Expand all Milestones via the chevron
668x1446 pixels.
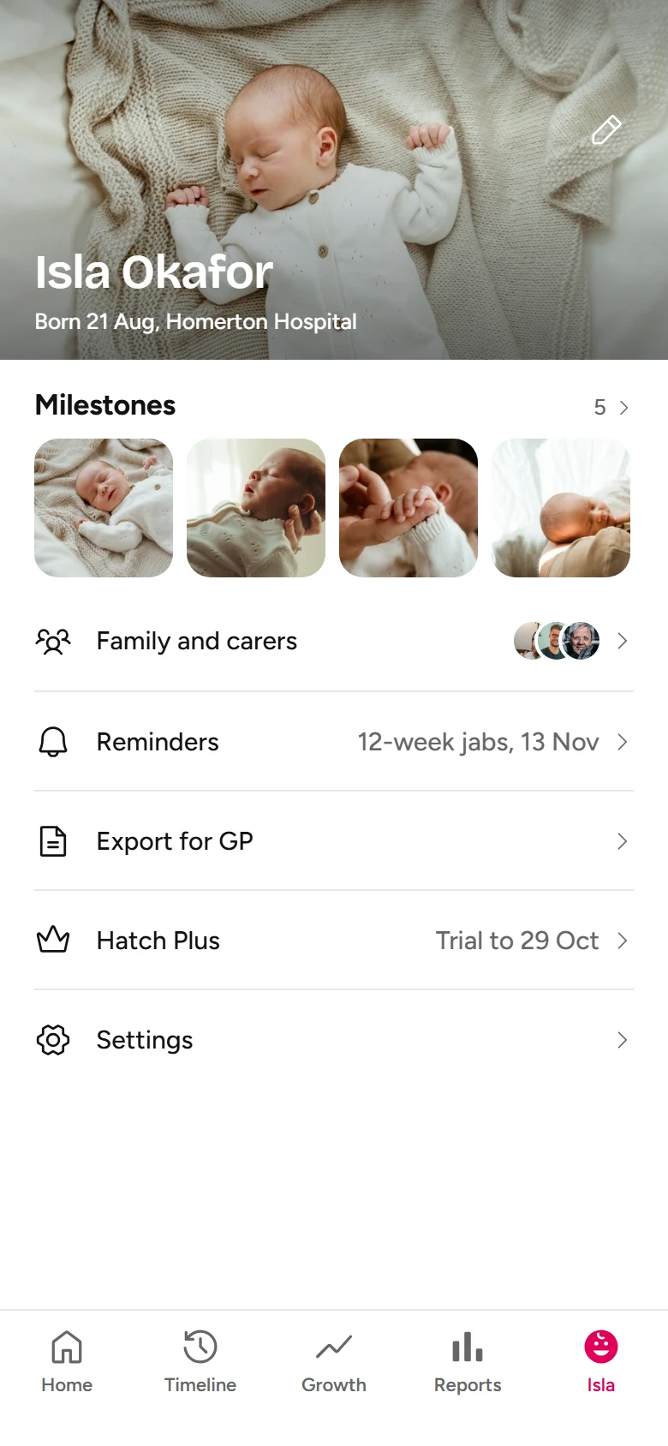623,408
